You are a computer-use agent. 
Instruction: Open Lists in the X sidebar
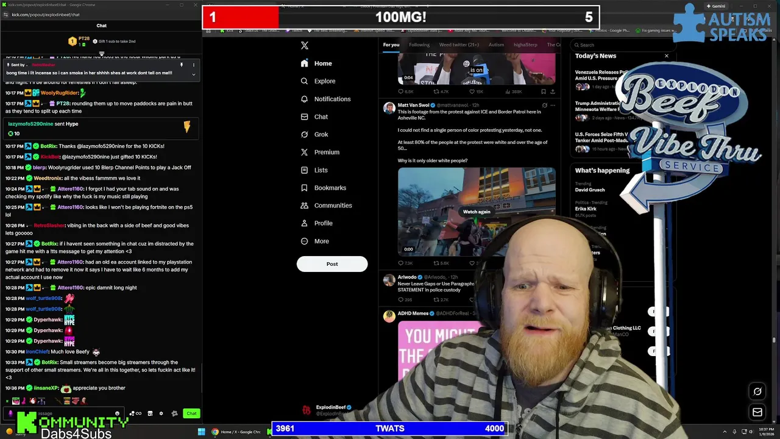point(314,170)
